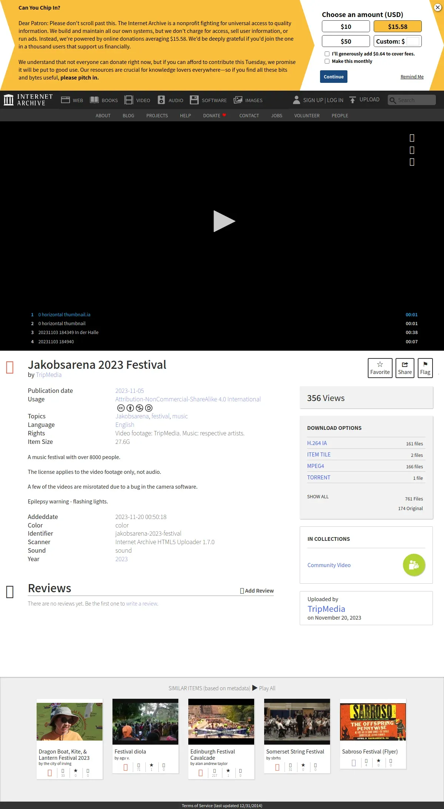Screen dimensions: 444x809
Task: Open Festival diola thumbnail
Action: pyautogui.click(x=145, y=722)
